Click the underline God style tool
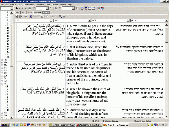 [x=53, y=16]
